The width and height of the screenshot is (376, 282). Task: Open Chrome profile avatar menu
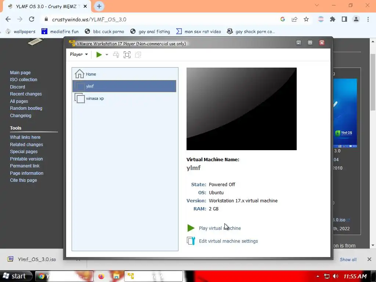[356, 19]
